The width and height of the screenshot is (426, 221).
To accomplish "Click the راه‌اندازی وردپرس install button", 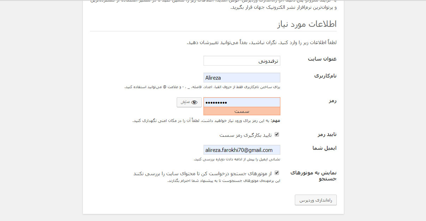I will coord(316,200).
